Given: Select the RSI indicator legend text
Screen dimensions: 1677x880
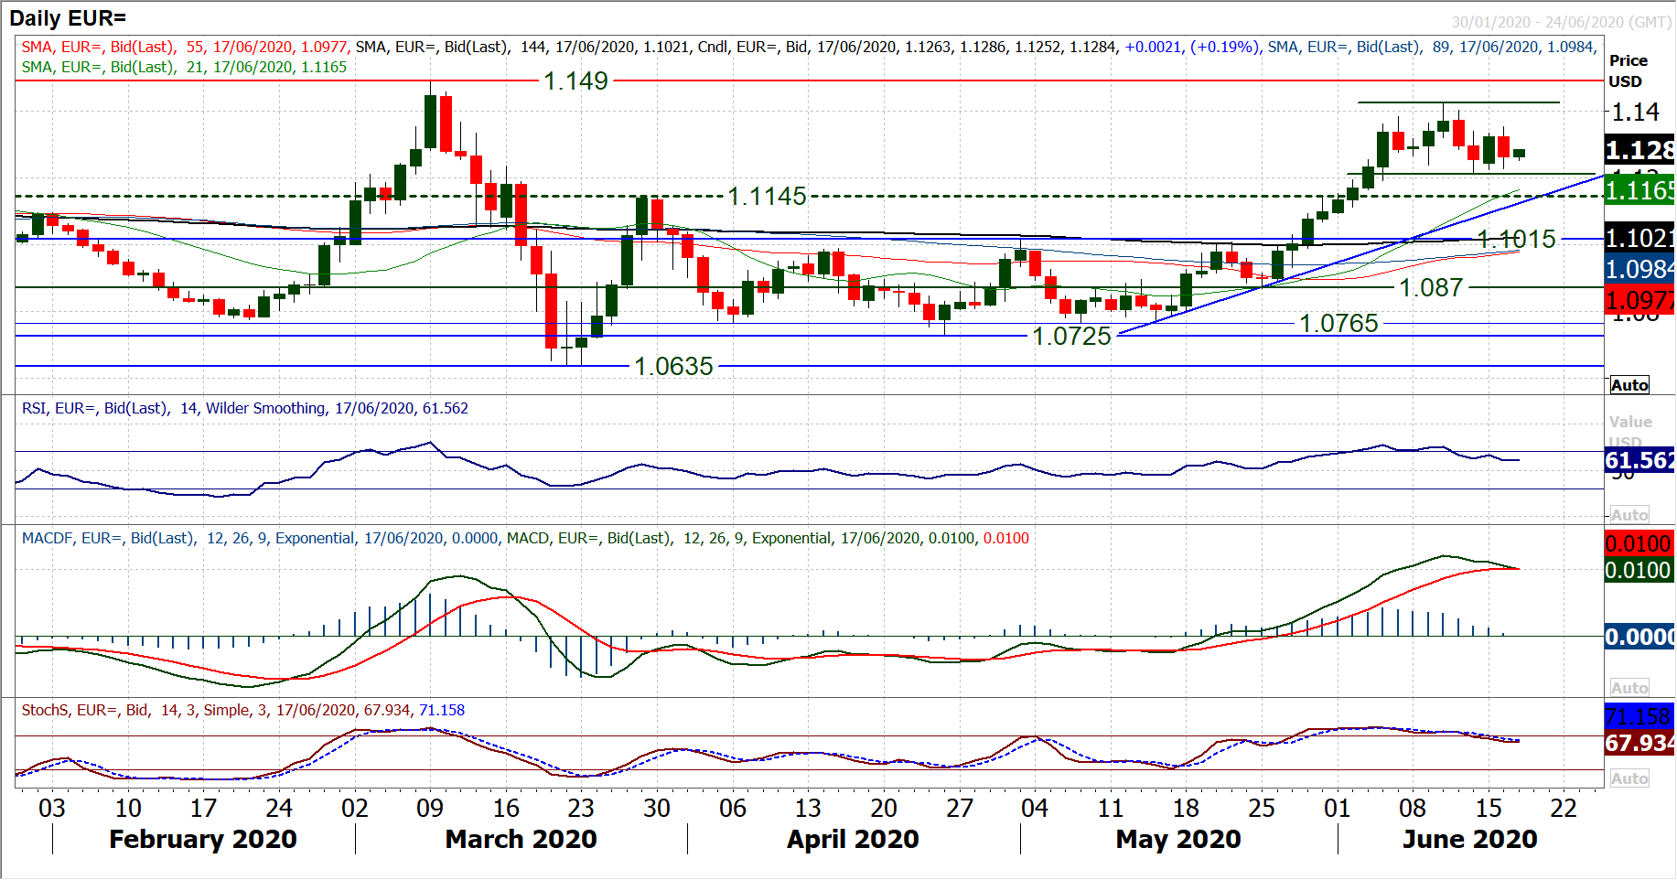Looking at the screenshot, I should [x=244, y=409].
